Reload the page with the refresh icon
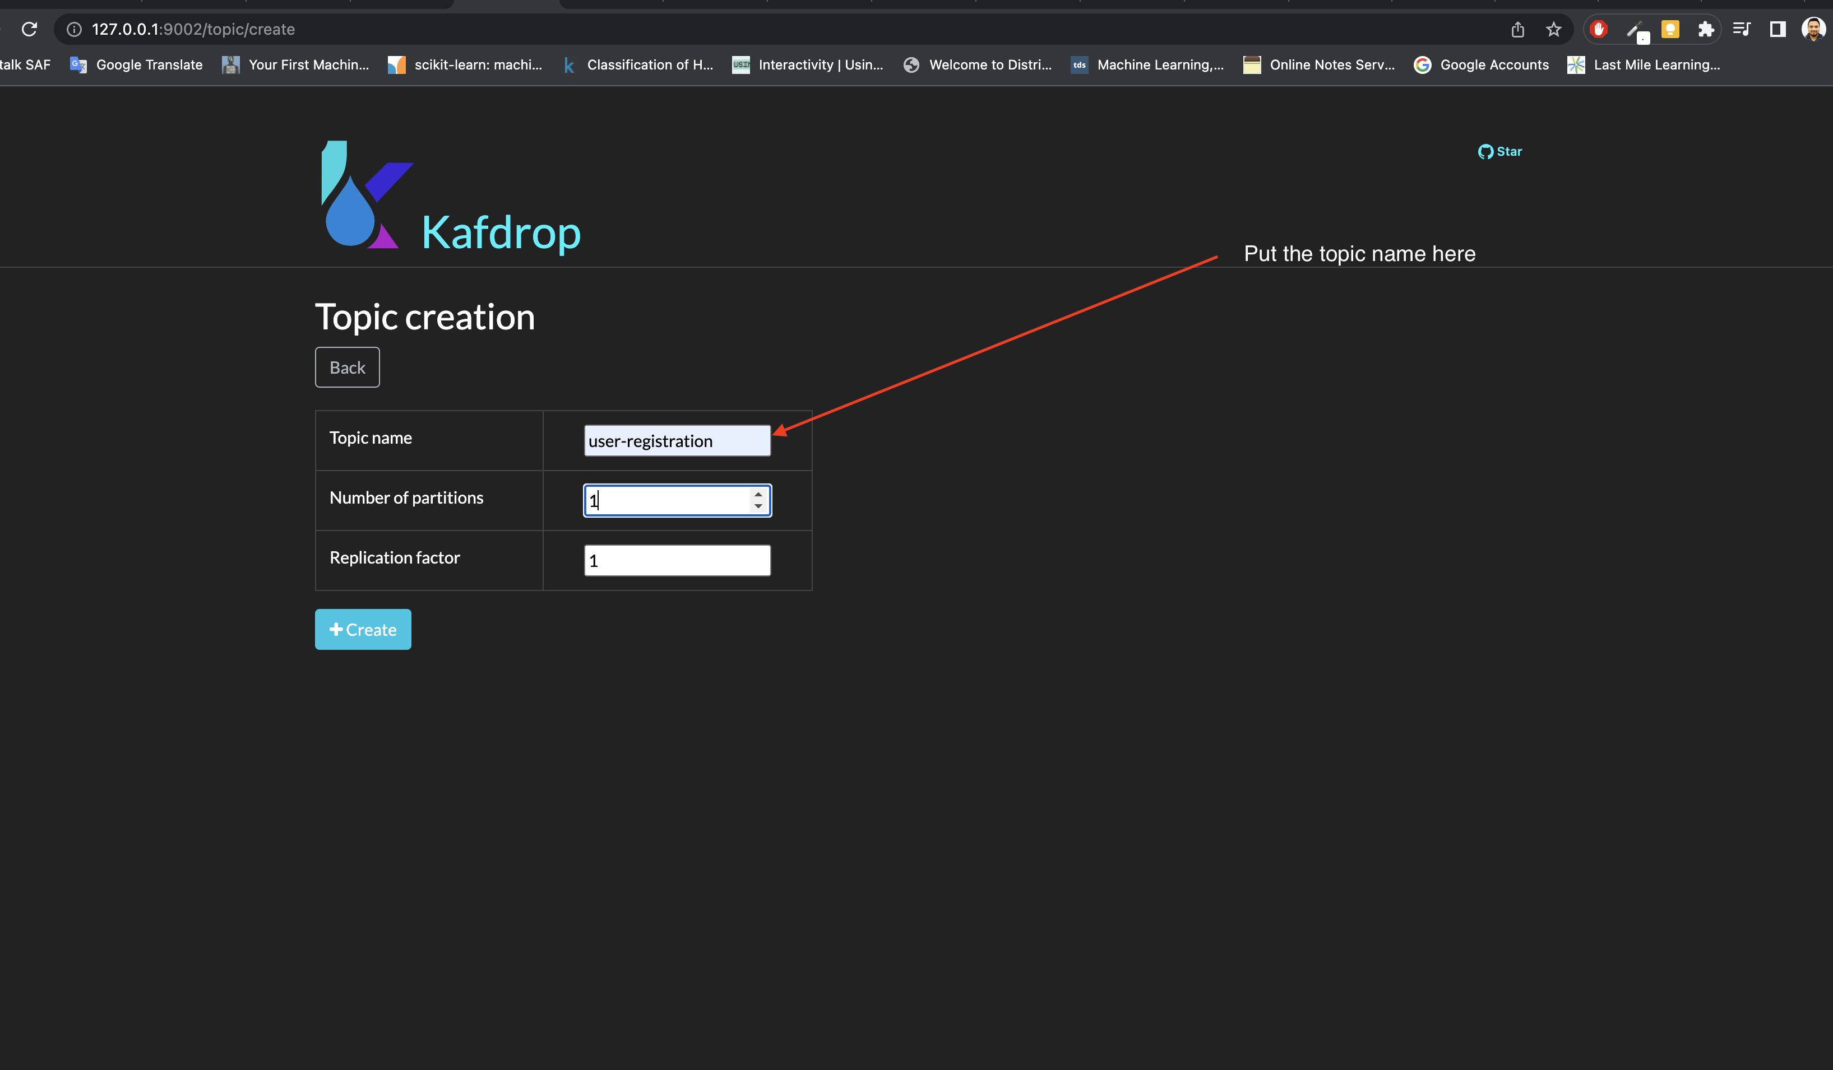 click(29, 29)
